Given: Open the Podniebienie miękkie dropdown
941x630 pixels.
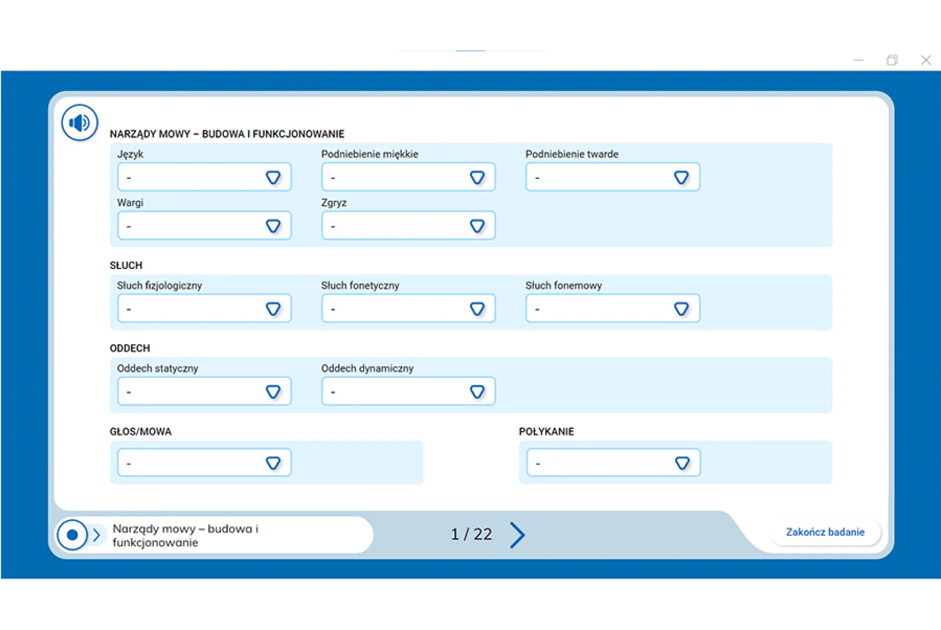Looking at the screenshot, I should pyautogui.click(x=408, y=177).
